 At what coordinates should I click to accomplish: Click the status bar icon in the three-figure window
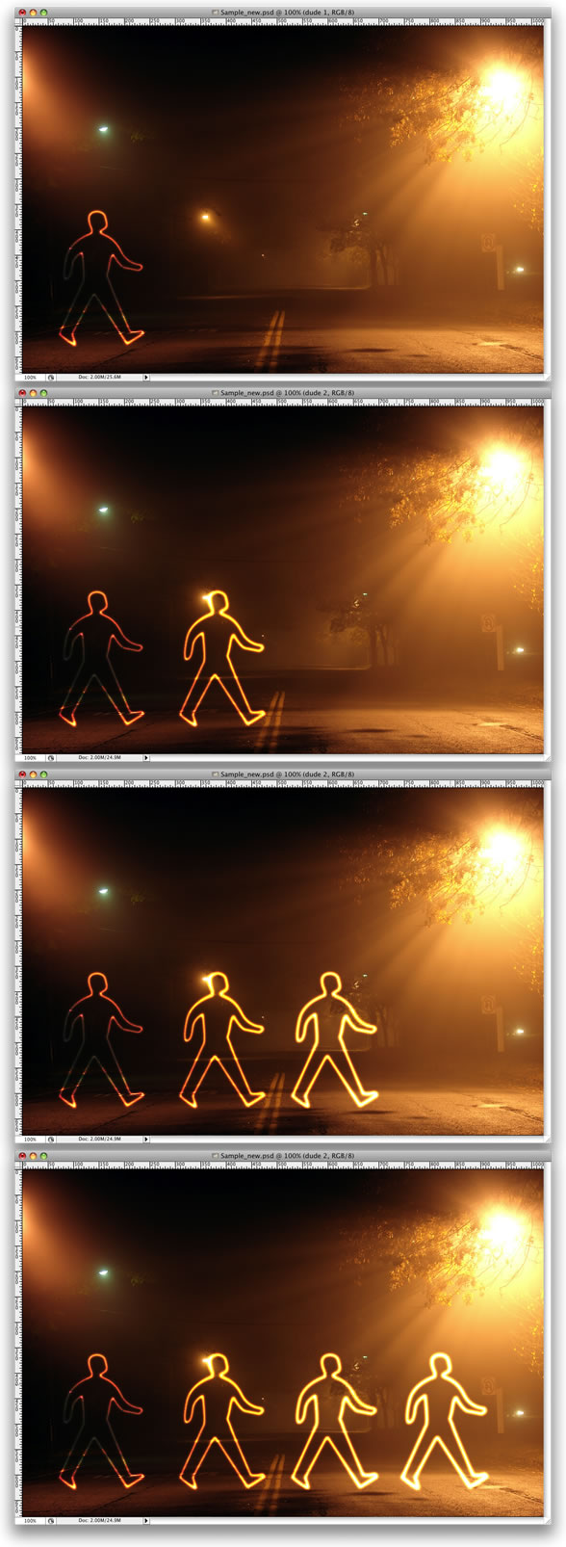pos(51,1139)
